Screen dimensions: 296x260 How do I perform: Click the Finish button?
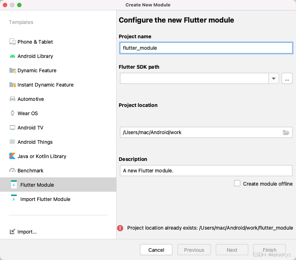click(x=270, y=250)
